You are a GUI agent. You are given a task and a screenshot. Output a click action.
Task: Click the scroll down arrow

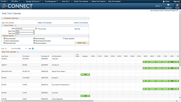point(180,97)
